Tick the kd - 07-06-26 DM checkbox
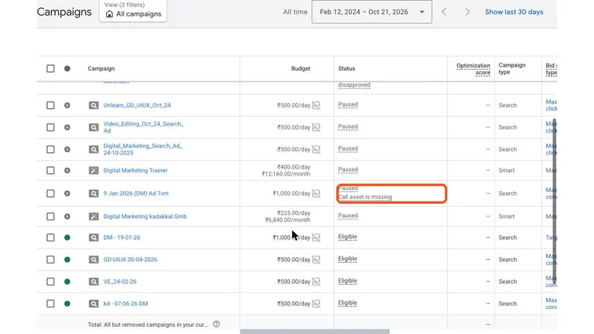This screenshot has width=594, height=334. (x=50, y=303)
